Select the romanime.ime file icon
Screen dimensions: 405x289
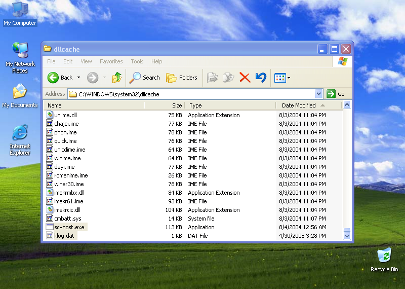50,175
